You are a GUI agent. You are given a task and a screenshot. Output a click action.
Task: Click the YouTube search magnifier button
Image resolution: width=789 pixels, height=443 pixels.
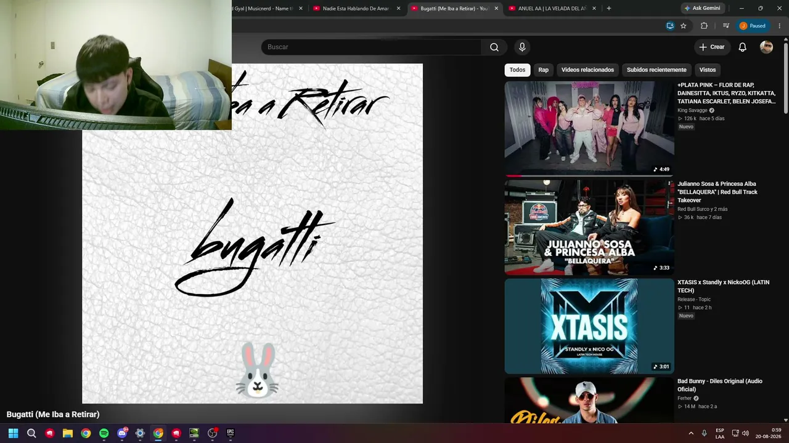coord(494,47)
